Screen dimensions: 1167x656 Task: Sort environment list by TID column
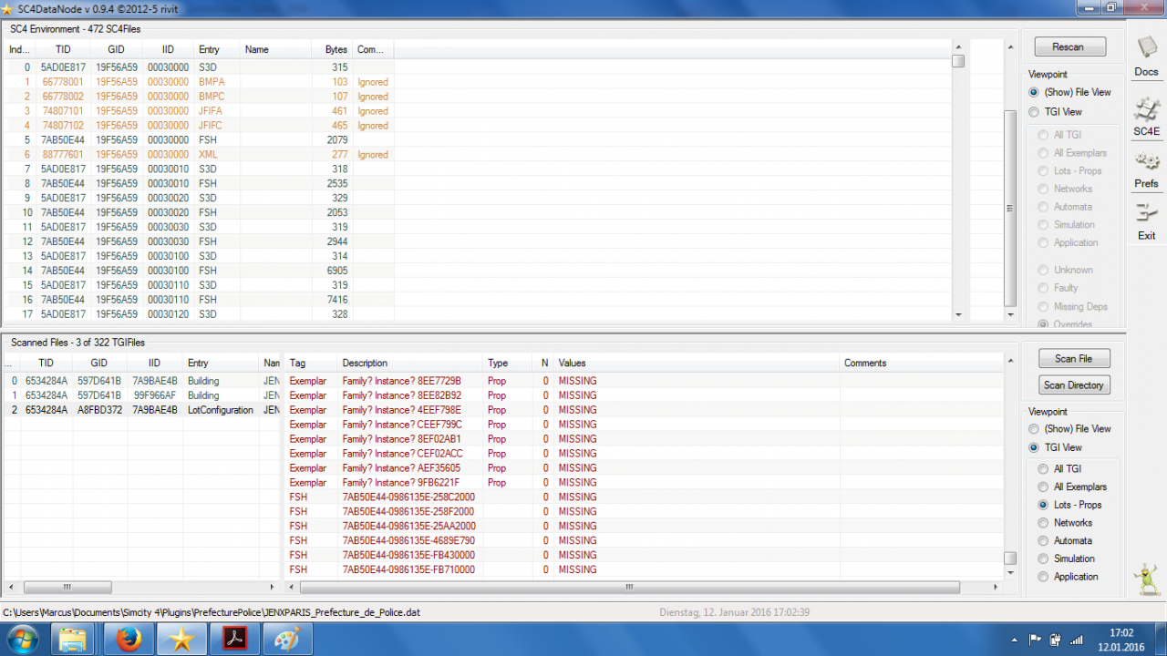point(63,49)
